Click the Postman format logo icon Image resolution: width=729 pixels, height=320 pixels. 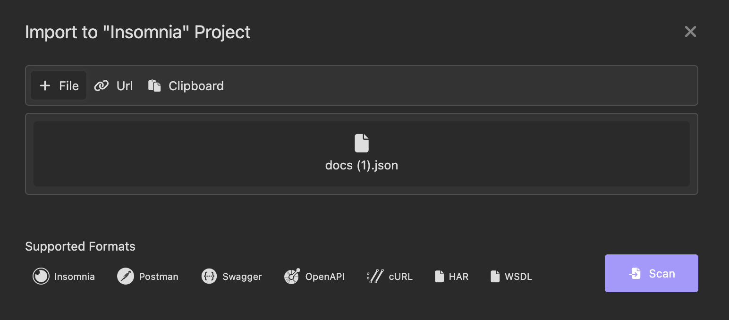click(x=126, y=276)
